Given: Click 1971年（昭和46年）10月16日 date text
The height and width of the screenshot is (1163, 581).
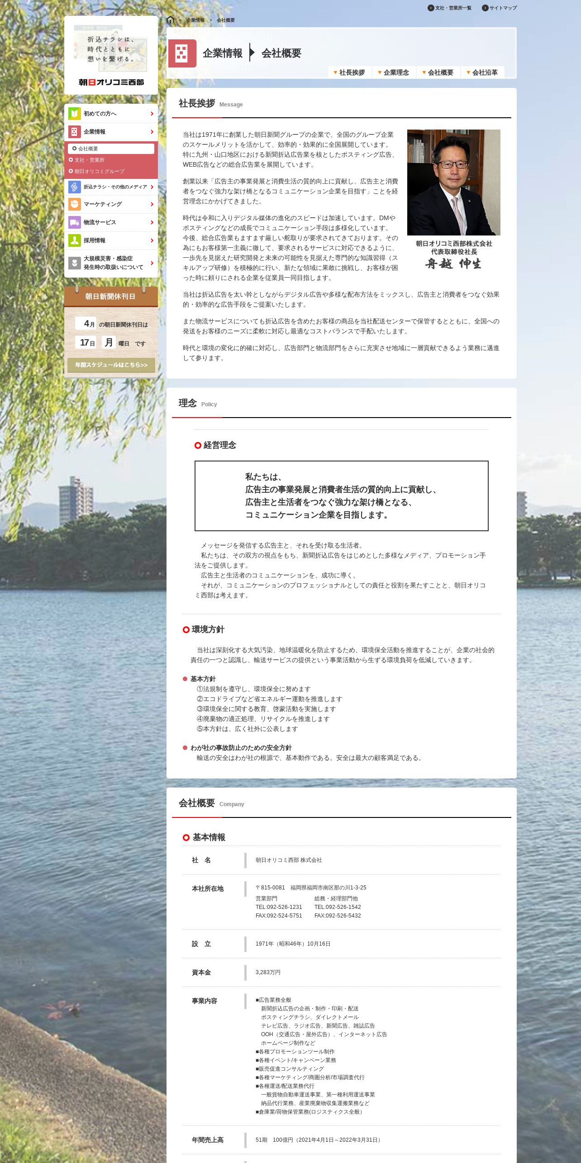Looking at the screenshot, I should (293, 944).
